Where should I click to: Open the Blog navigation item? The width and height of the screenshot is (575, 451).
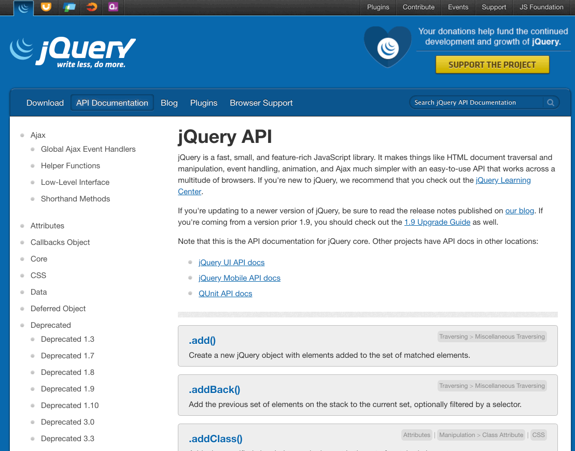click(169, 103)
